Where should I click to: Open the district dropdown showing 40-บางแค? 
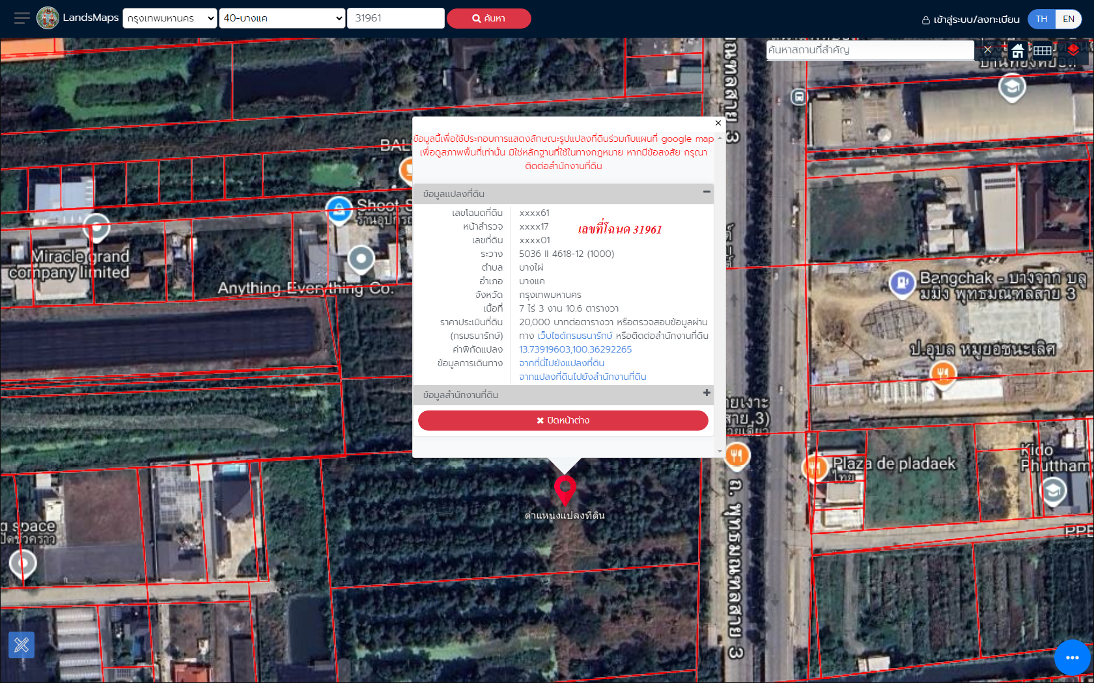[283, 18]
